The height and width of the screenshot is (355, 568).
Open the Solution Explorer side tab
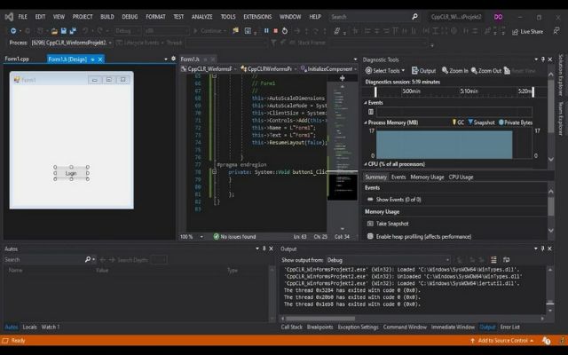click(561, 75)
